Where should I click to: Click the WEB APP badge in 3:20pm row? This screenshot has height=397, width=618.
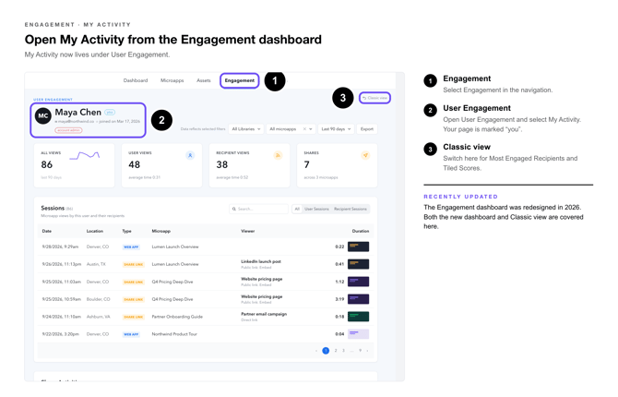click(x=131, y=334)
